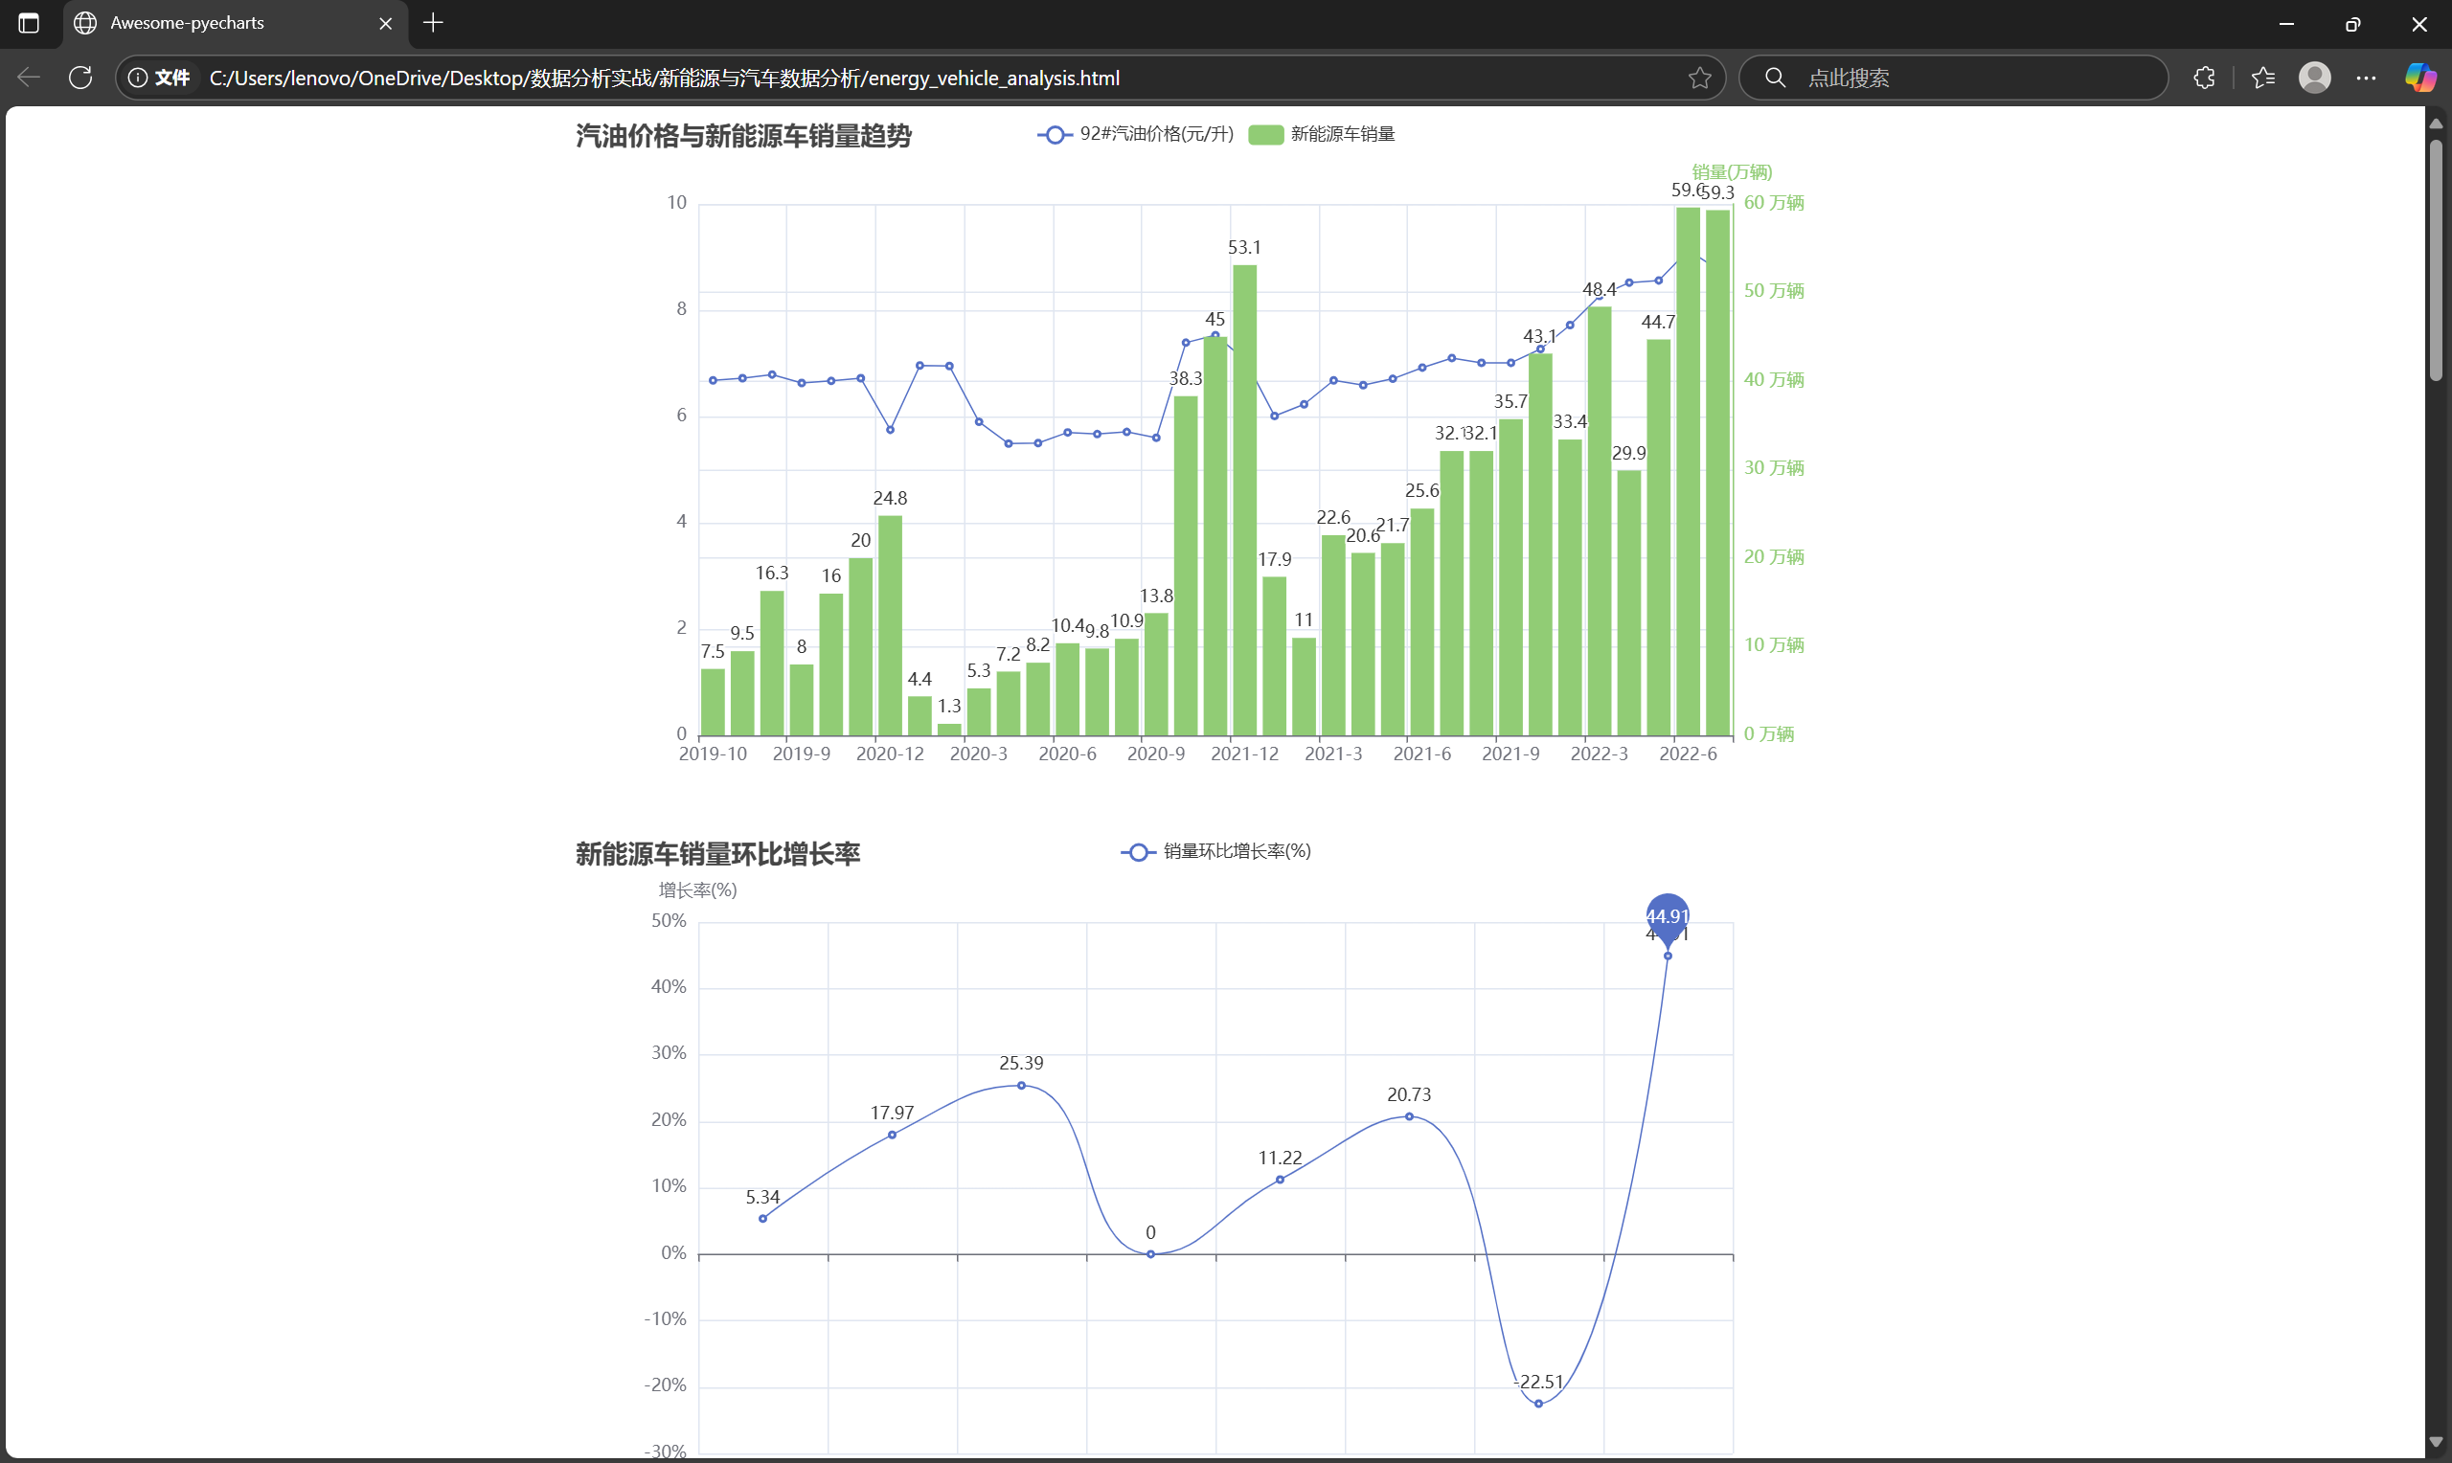Click the 点此搜索 search box
The height and width of the screenshot is (1463, 2452).
1962,77
